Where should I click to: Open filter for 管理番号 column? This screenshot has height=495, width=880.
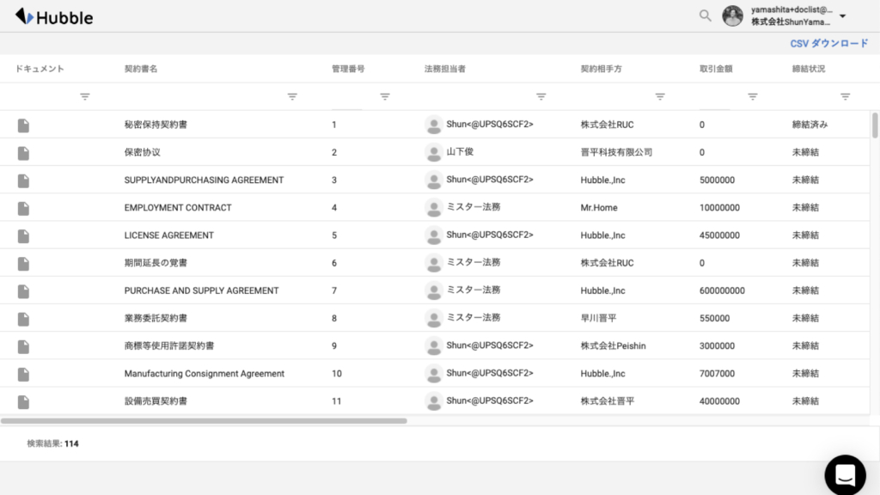[x=385, y=96]
